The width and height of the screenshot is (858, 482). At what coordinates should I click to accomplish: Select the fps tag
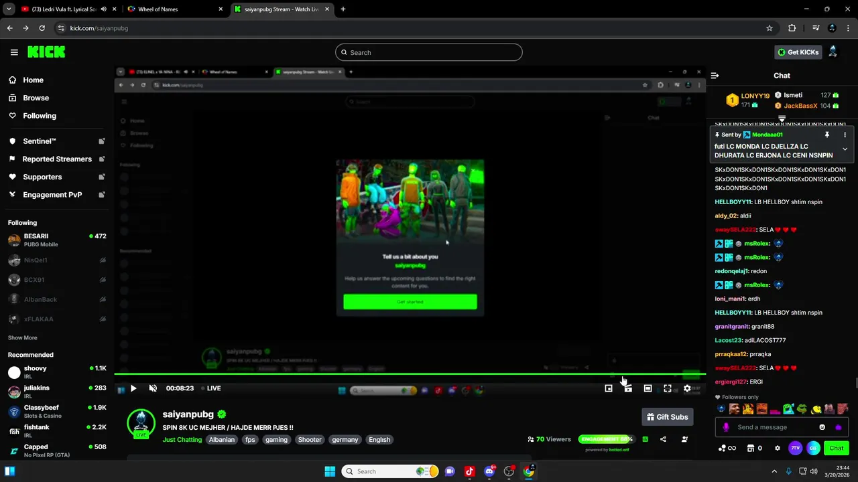pyautogui.click(x=250, y=440)
